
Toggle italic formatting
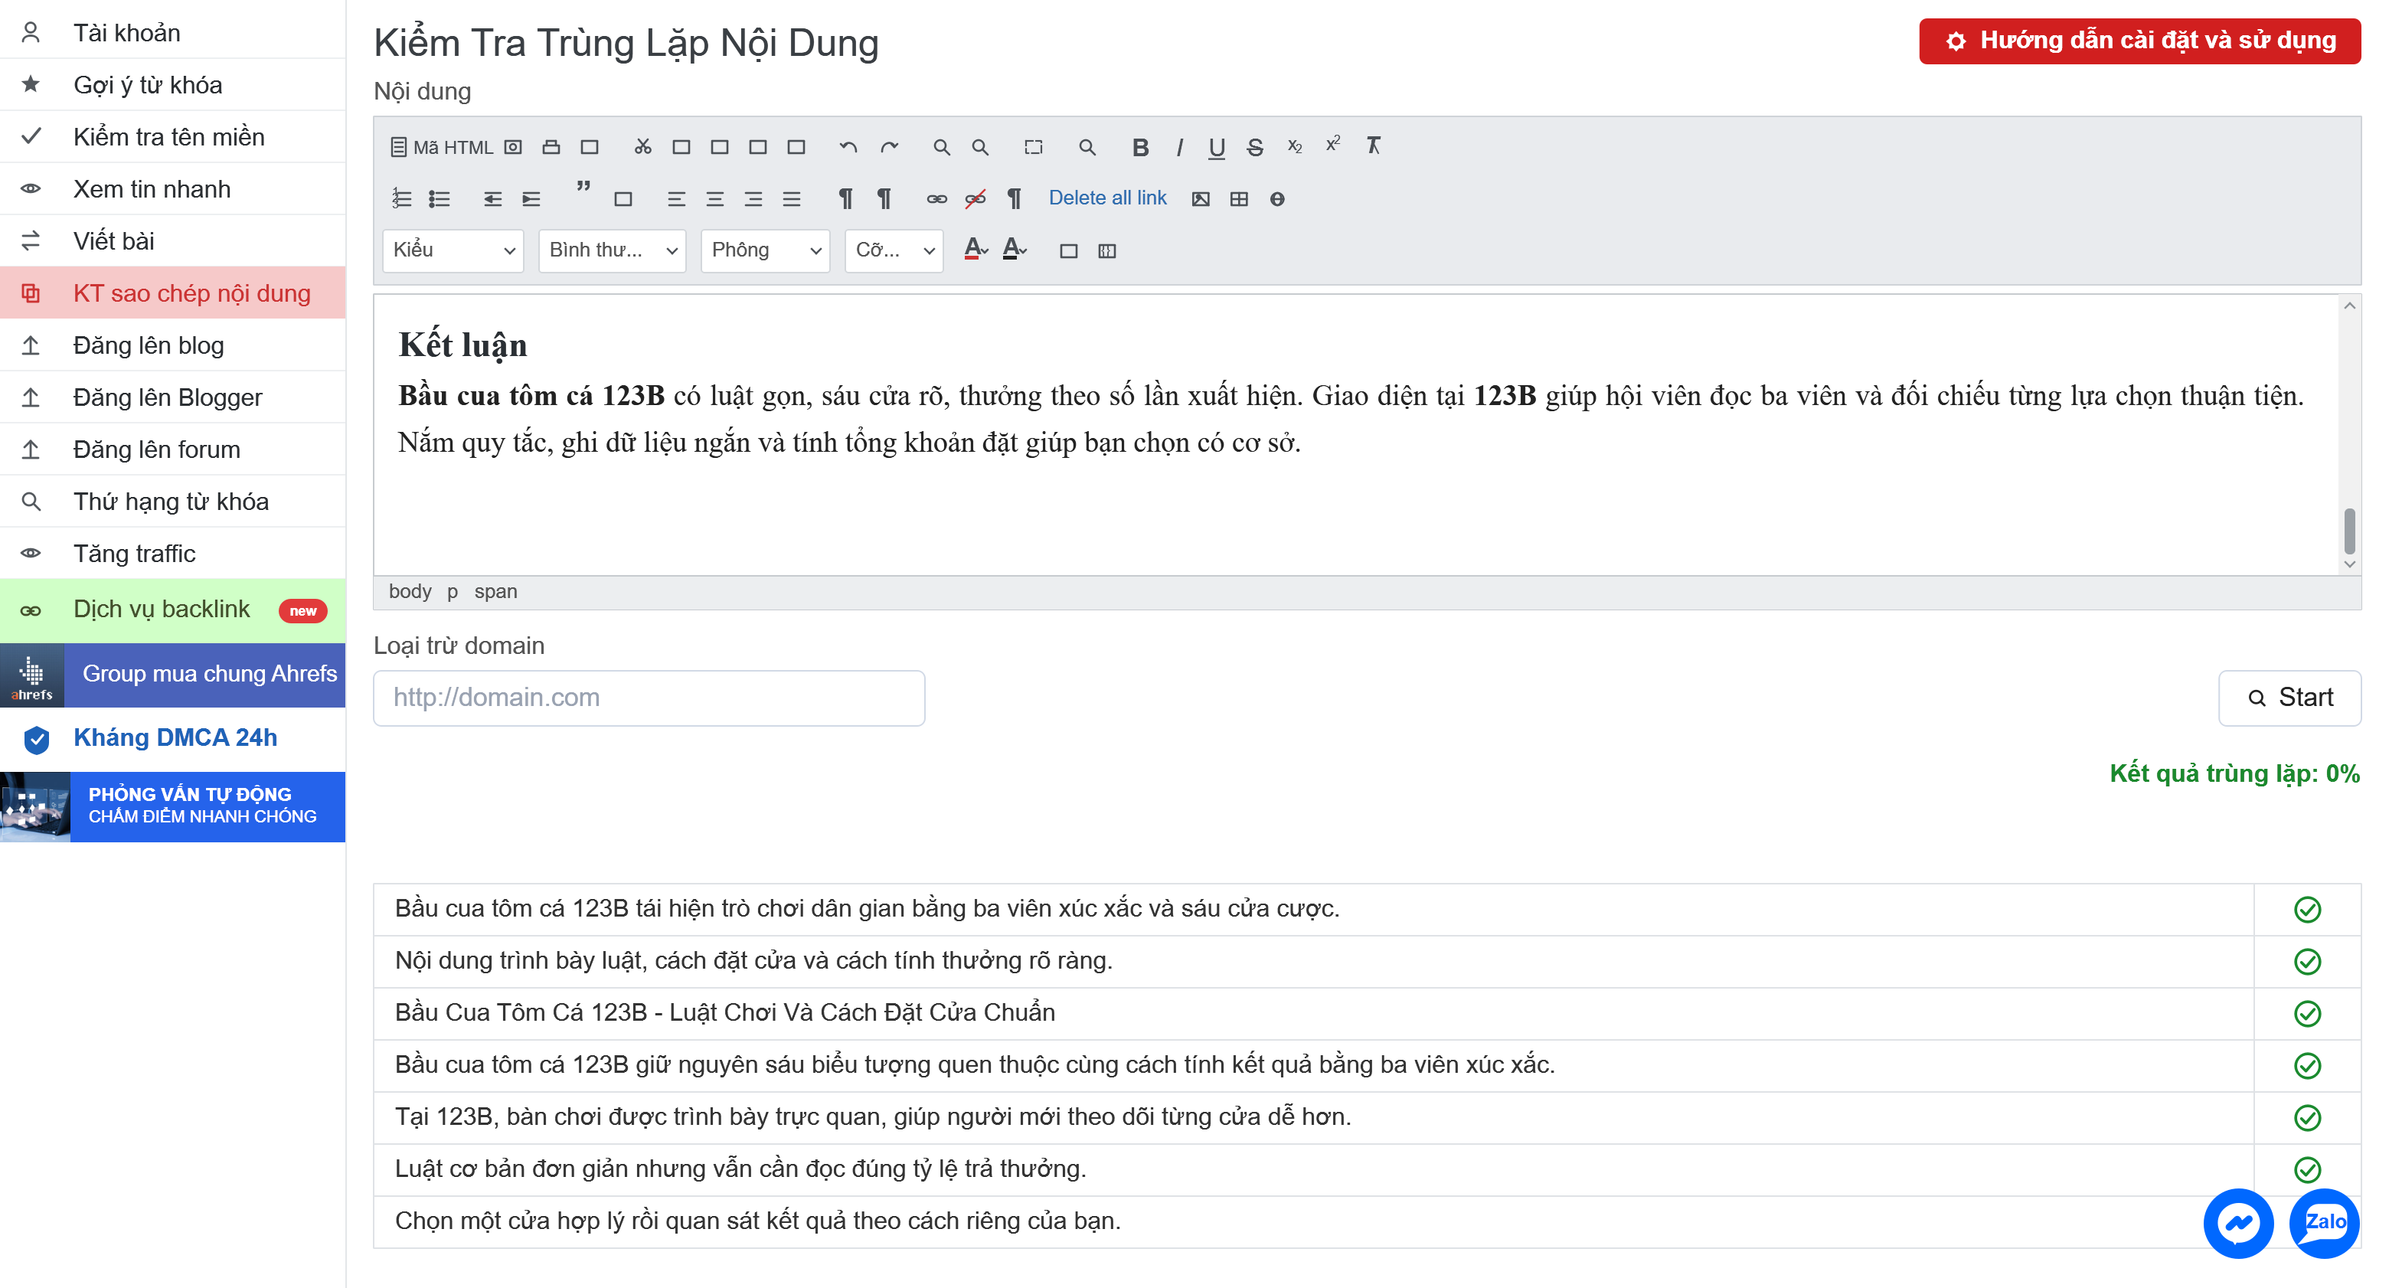pos(1178,148)
